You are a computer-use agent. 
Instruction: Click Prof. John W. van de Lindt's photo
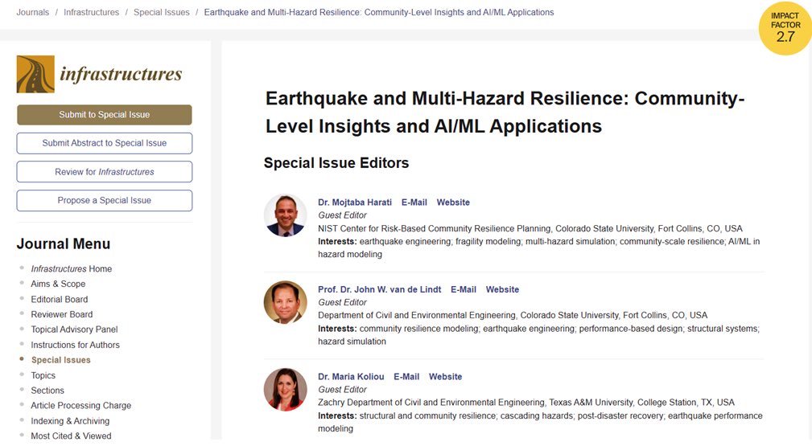coord(286,302)
